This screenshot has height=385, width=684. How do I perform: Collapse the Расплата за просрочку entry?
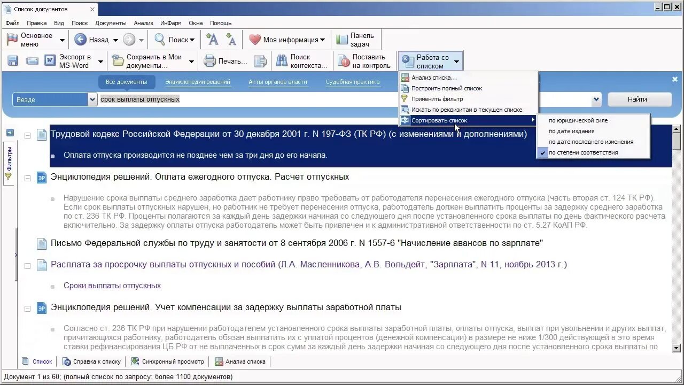pos(27,266)
